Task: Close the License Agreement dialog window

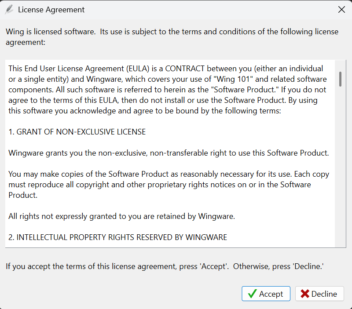Action: 341,10
